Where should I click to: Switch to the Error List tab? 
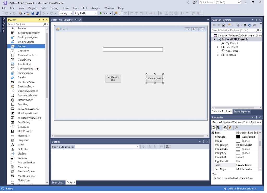pyautogui.click(x=58, y=183)
